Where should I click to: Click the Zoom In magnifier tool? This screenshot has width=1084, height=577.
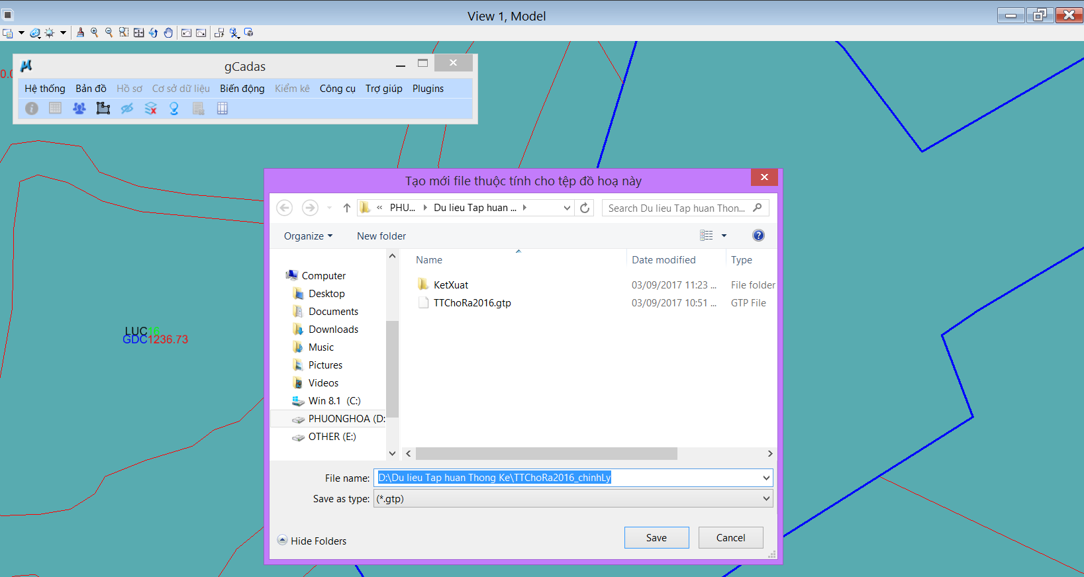coord(95,32)
